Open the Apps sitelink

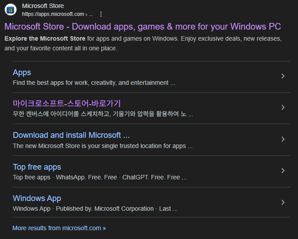click(x=22, y=72)
